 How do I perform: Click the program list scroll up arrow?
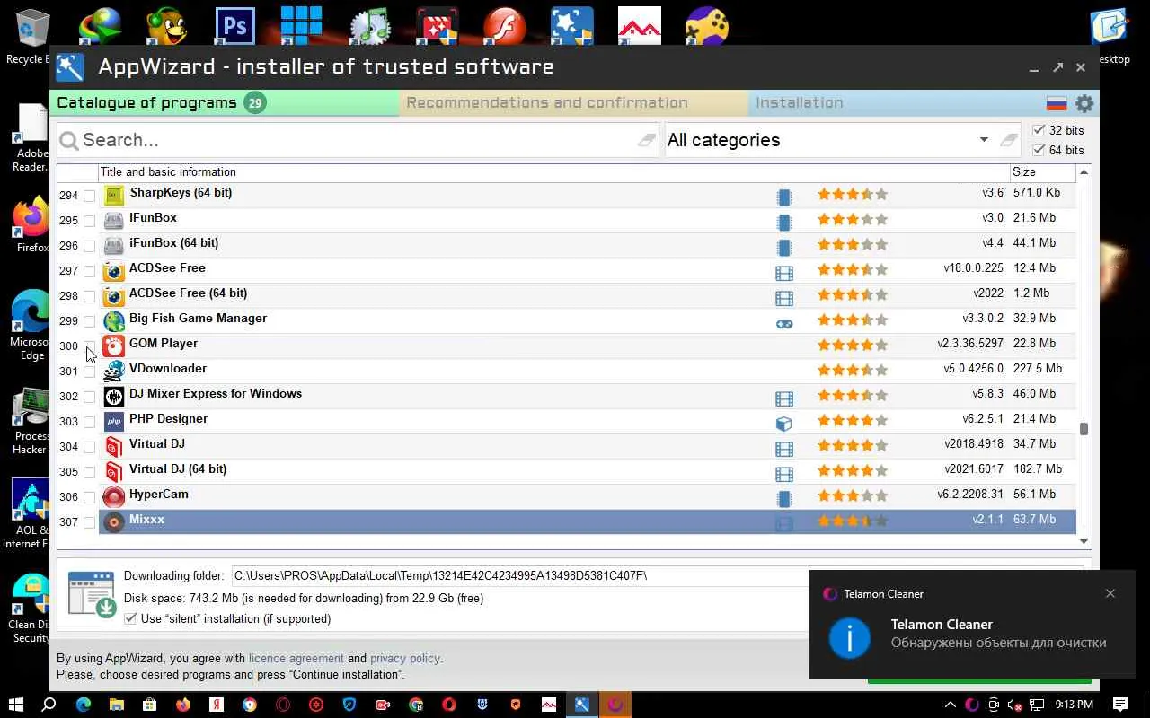pos(1084,172)
